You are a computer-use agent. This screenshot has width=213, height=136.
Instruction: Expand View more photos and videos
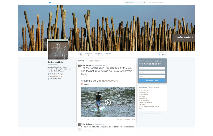click(x=126, y=119)
